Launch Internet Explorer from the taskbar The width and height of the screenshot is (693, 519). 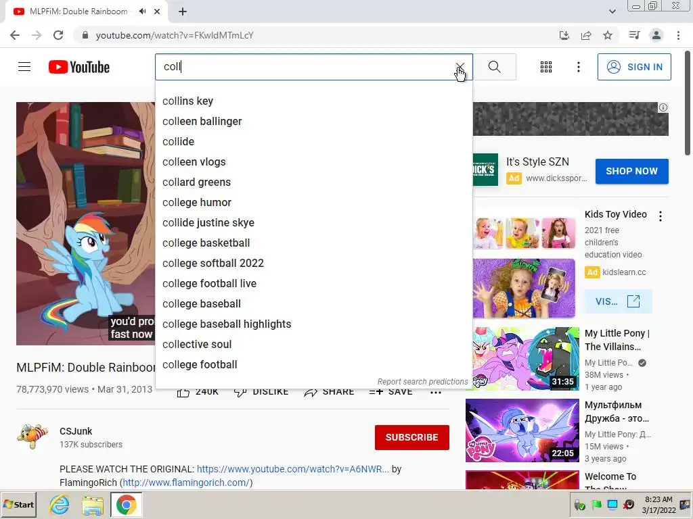click(x=60, y=505)
